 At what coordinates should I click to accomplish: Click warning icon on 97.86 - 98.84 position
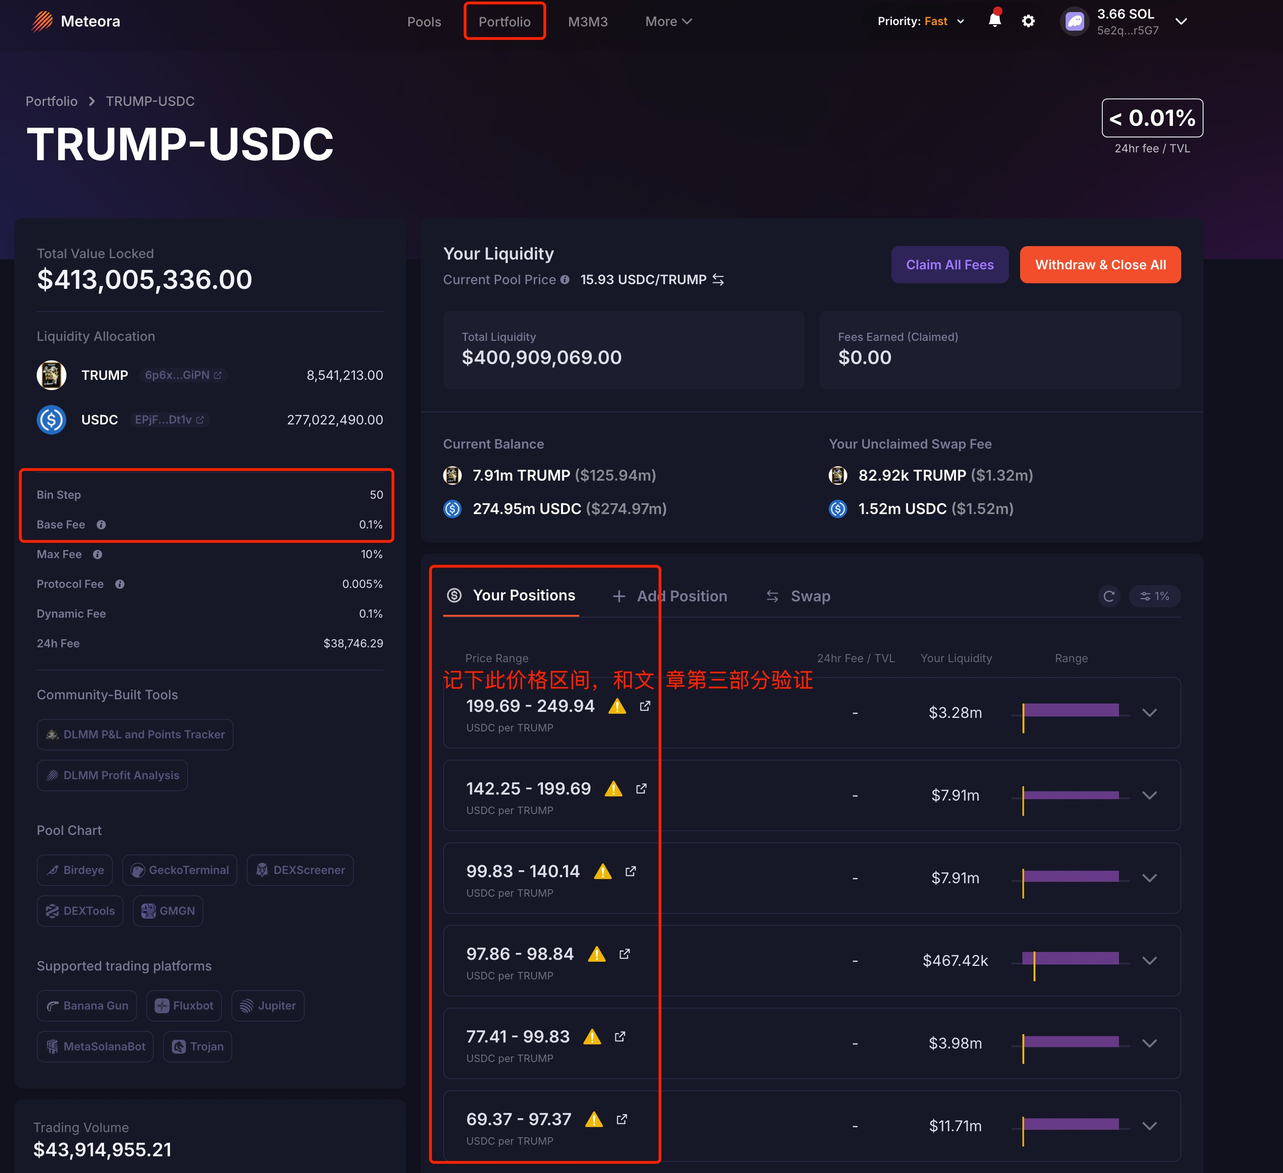click(x=596, y=954)
